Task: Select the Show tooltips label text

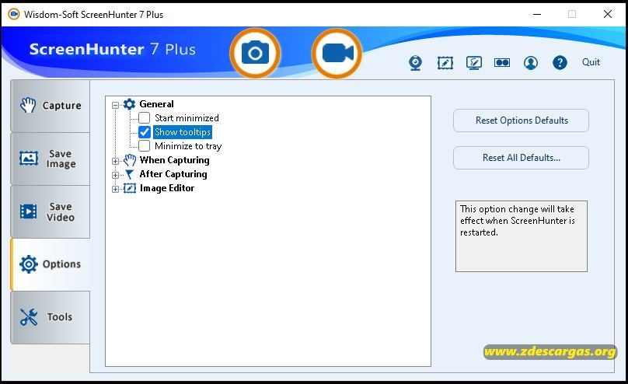Action: pyautogui.click(x=183, y=131)
